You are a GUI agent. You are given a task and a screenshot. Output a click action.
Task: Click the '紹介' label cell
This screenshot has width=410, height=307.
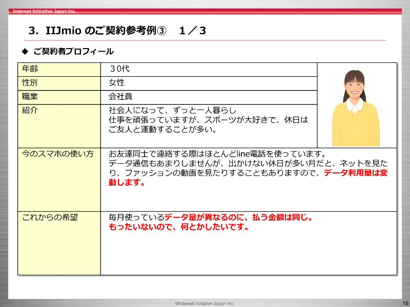pos(59,126)
